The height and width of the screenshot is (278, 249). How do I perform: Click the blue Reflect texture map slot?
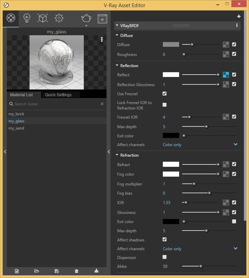click(226, 75)
